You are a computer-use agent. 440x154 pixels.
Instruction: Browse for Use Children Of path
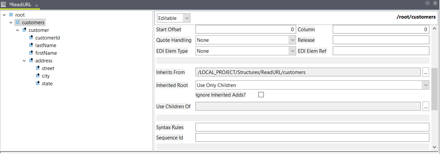(426, 107)
